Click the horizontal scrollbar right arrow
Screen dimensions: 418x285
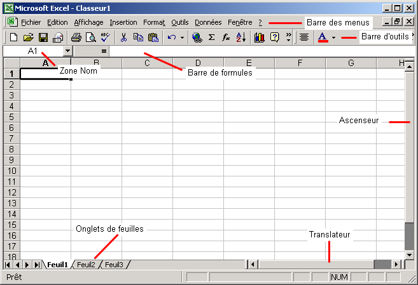[396, 265]
